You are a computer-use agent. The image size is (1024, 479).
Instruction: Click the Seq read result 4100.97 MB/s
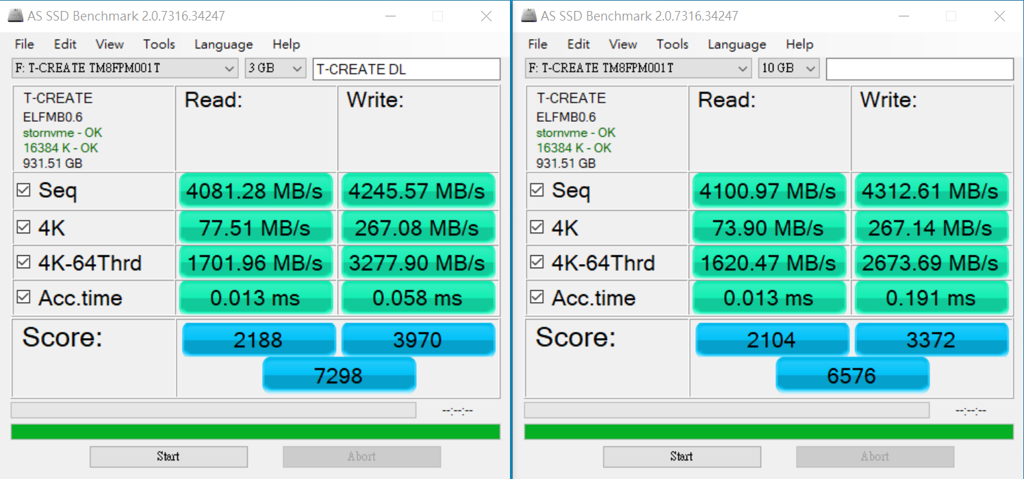769,191
